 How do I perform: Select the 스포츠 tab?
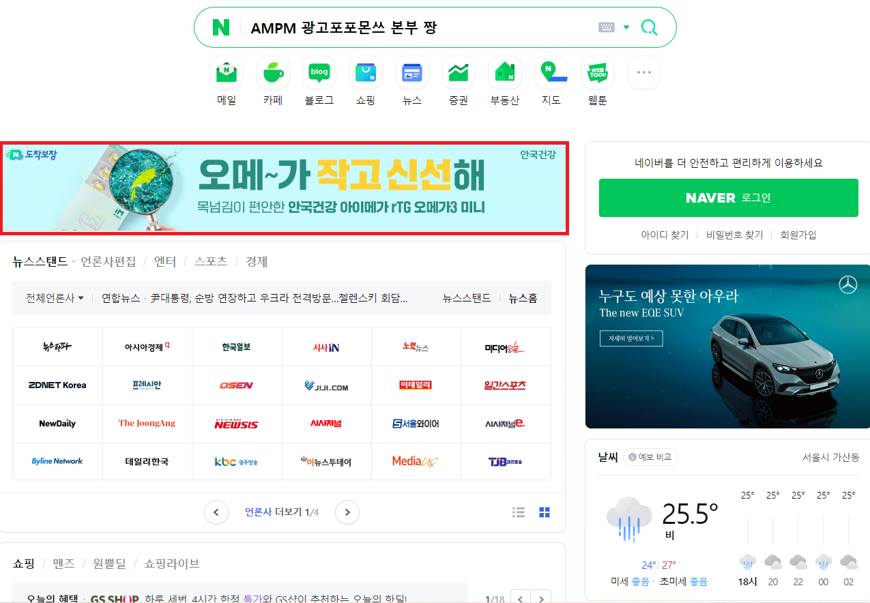tap(211, 261)
